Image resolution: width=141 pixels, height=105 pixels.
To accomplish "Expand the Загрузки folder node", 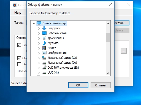I will click(39, 28).
